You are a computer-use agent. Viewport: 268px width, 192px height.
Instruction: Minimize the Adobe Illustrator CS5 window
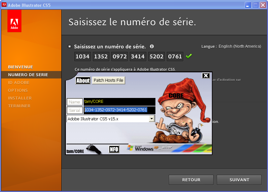coord(248,5)
